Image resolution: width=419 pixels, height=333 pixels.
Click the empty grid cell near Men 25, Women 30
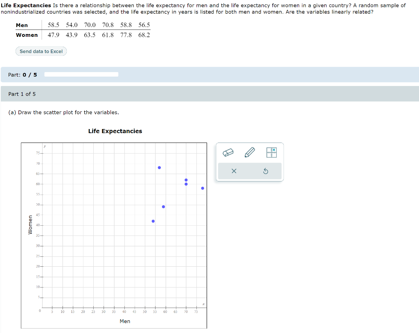[x=93, y=245]
